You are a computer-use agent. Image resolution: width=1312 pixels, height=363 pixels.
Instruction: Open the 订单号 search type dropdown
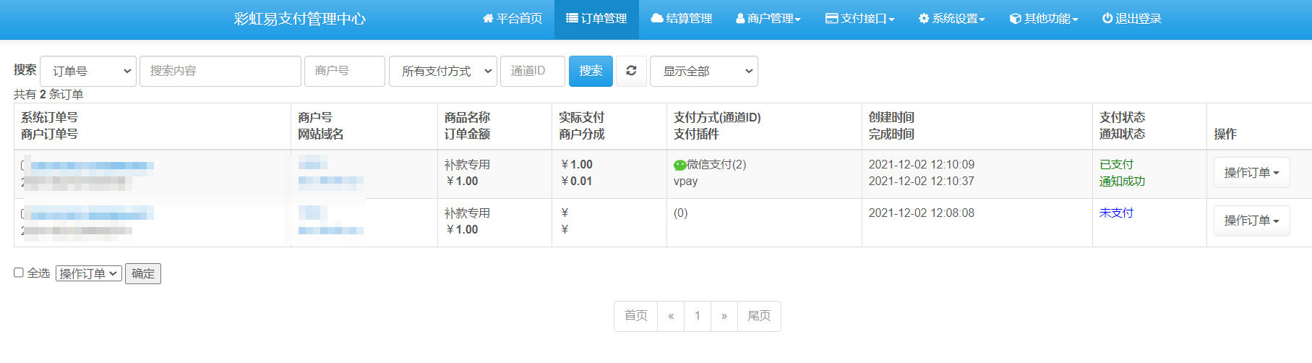click(x=88, y=71)
